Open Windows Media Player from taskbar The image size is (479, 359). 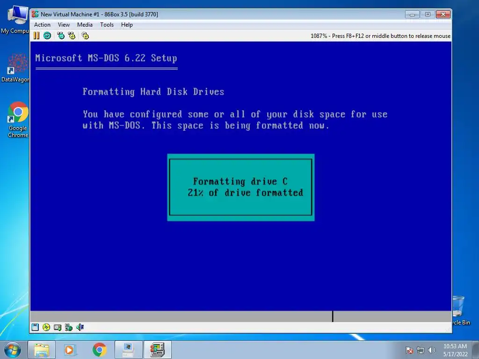pyautogui.click(x=70, y=350)
